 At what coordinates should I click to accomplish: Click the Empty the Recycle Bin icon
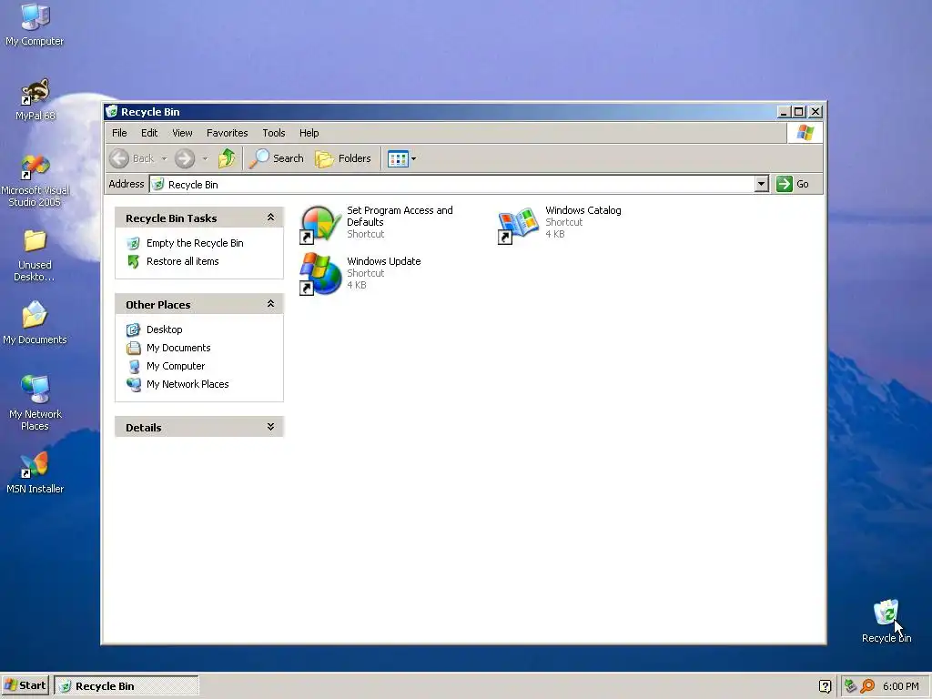click(133, 243)
